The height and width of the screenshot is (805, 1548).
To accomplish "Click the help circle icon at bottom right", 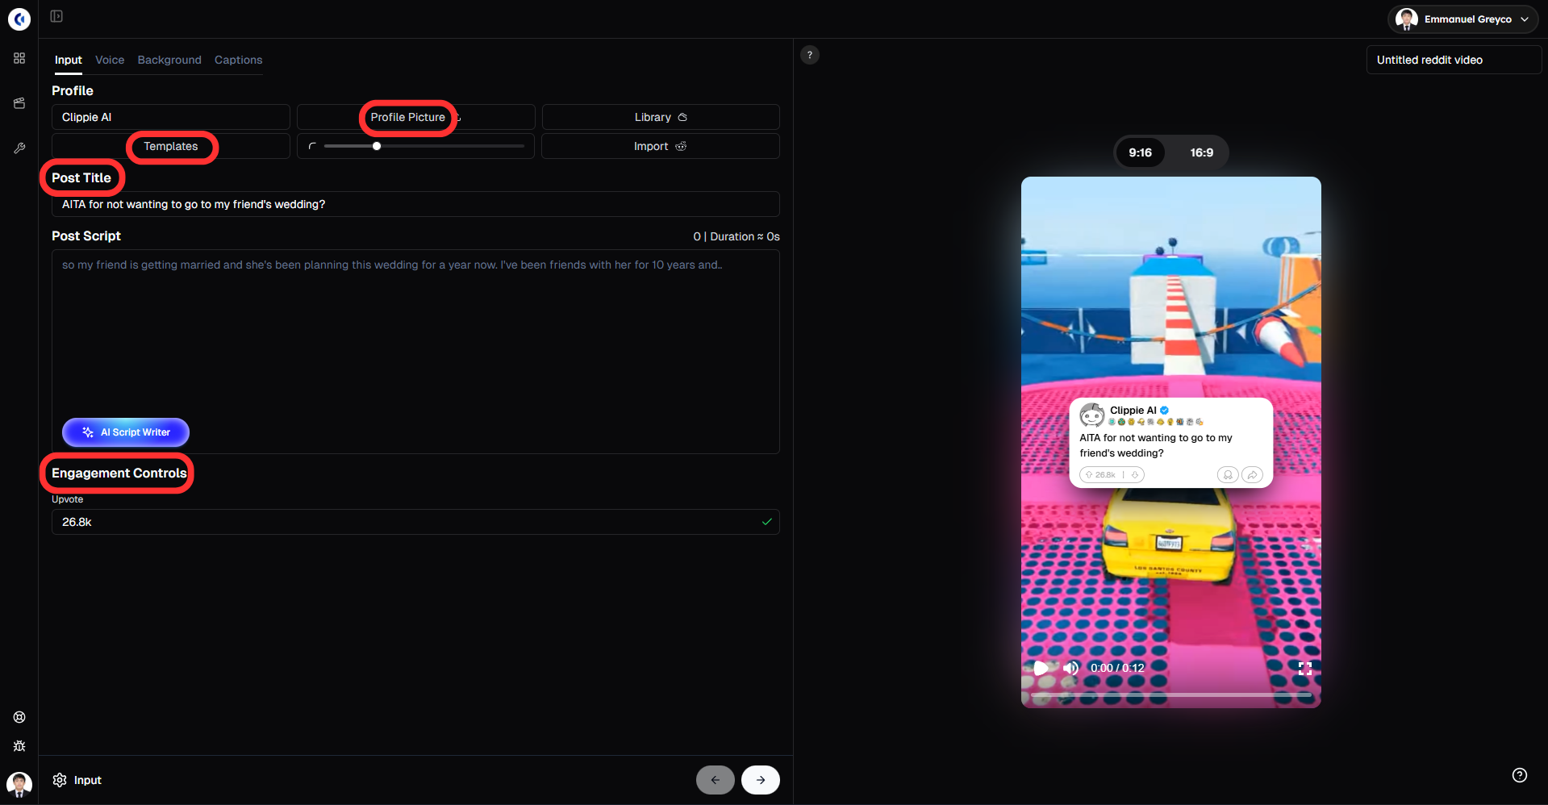I will (x=1520, y=775).
